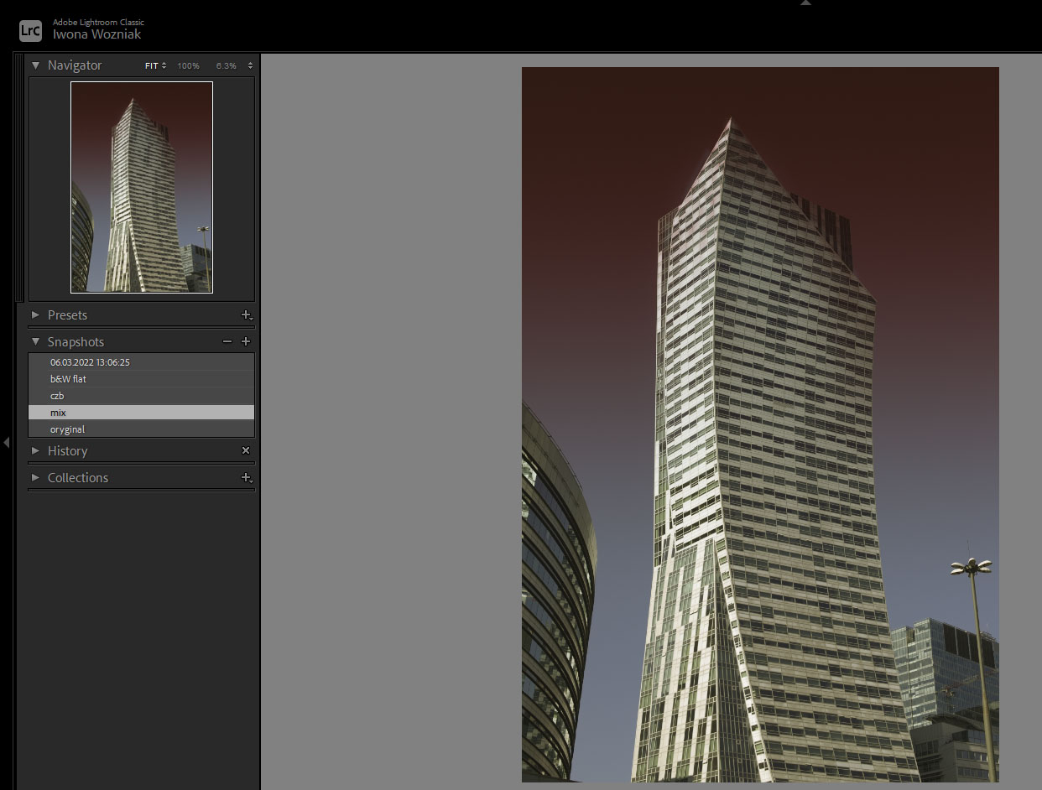This screenshot has width=1042, height=790.
Task: Clear History with the X icon
Action: 246,450
